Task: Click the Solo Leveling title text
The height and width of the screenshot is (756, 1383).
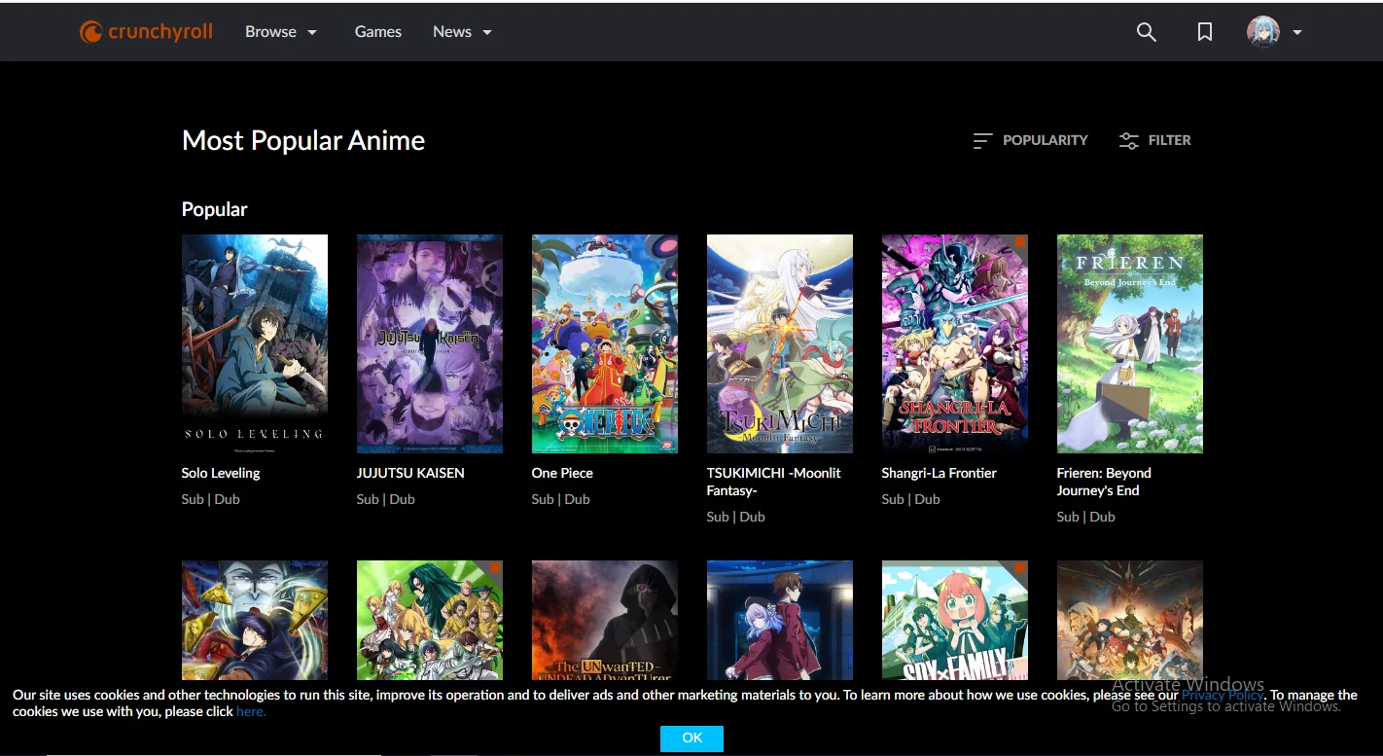Action: (221, 473)
